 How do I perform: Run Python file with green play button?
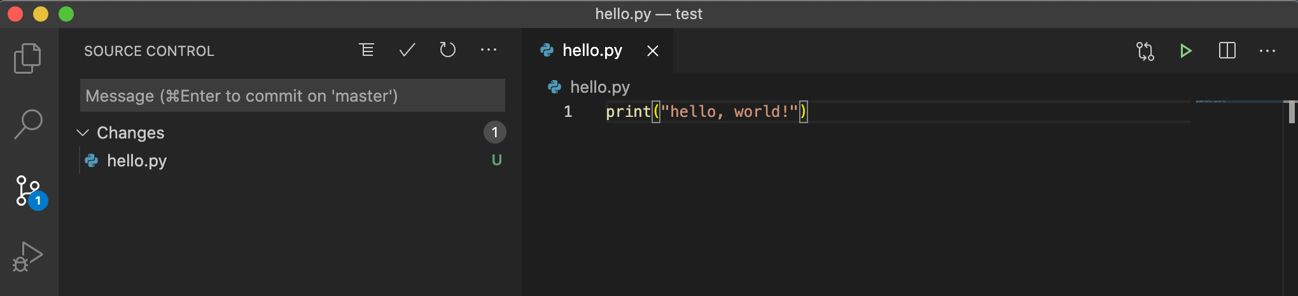tap(1186, 51)
